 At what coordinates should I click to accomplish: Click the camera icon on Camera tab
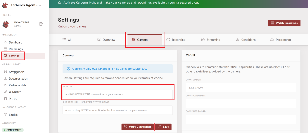pos(133,40)
